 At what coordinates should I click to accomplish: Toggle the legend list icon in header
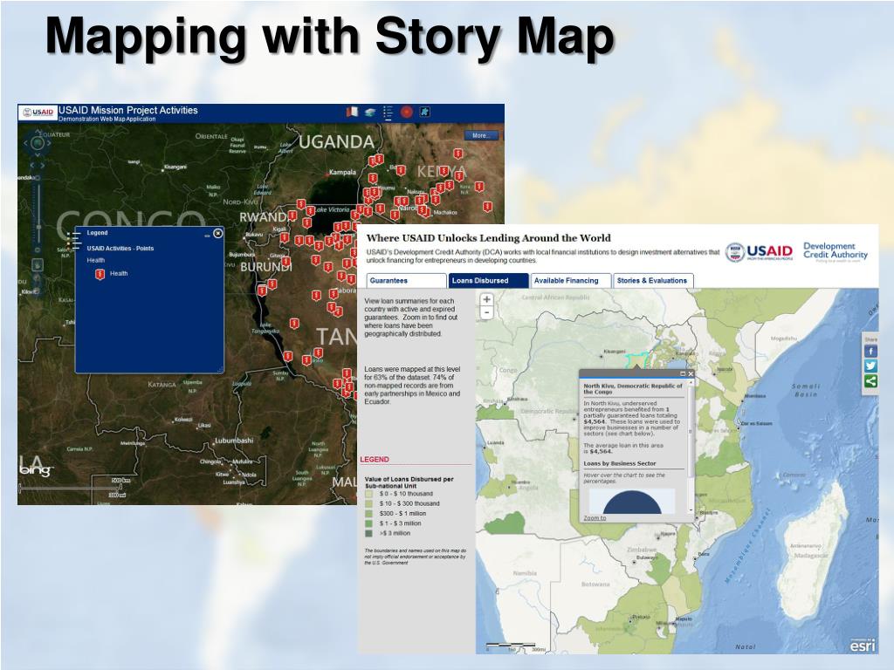[388, 112]
